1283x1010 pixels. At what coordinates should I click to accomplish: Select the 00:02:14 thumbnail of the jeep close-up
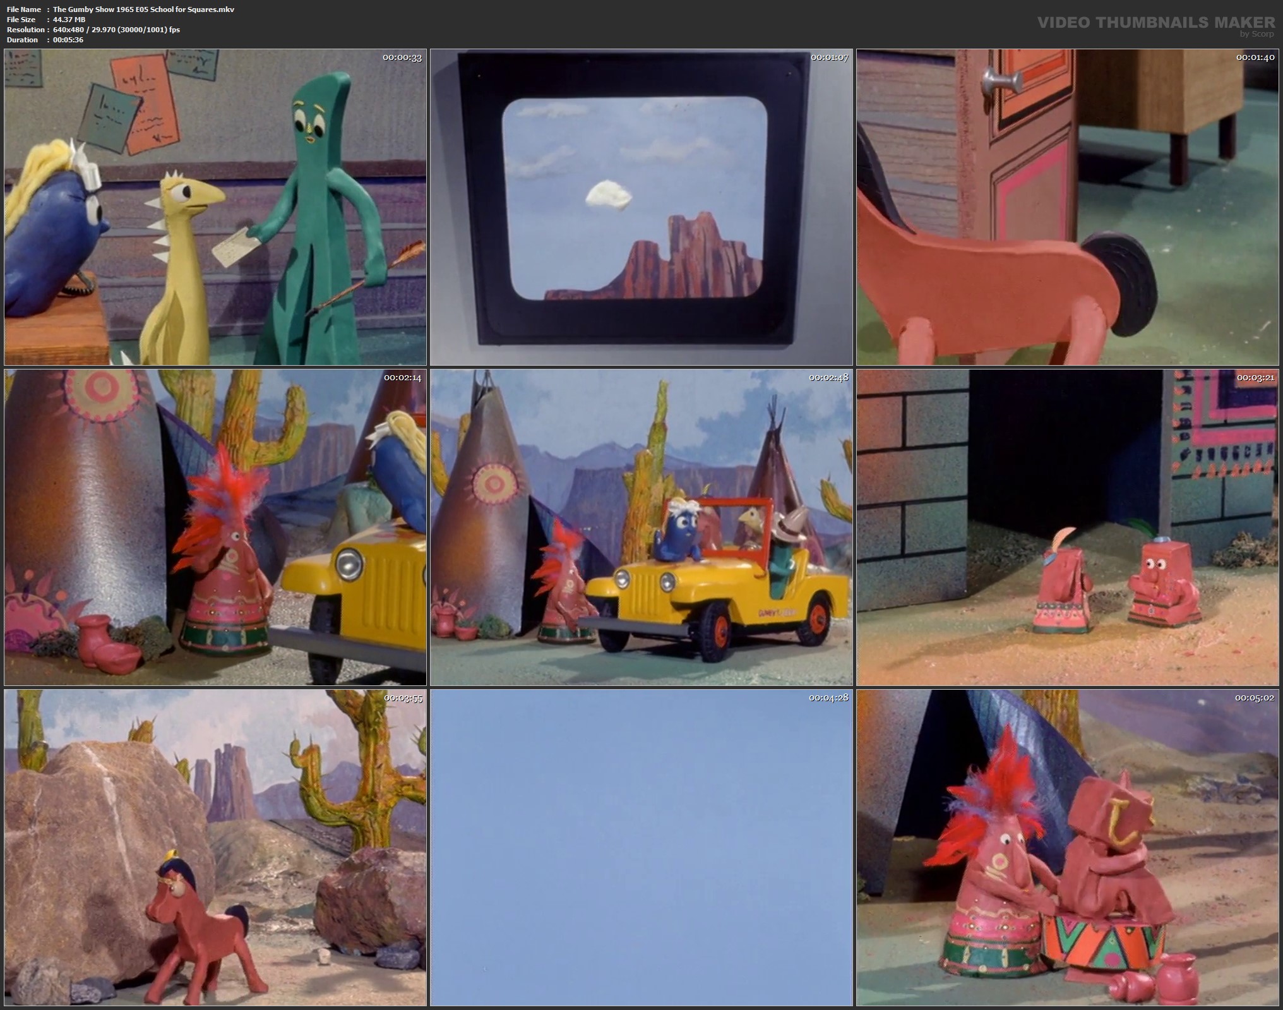coord(215,527)
